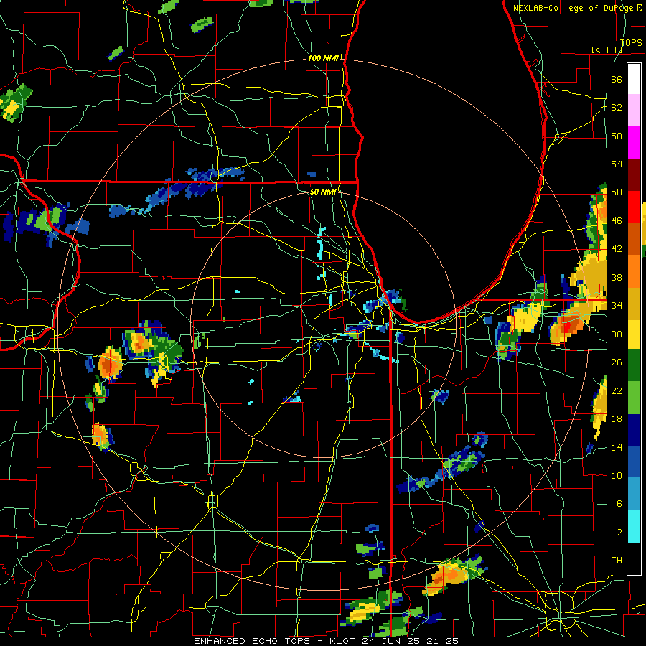Click the "K FT" units label
The image size is (646, 646).
[607, 50]
